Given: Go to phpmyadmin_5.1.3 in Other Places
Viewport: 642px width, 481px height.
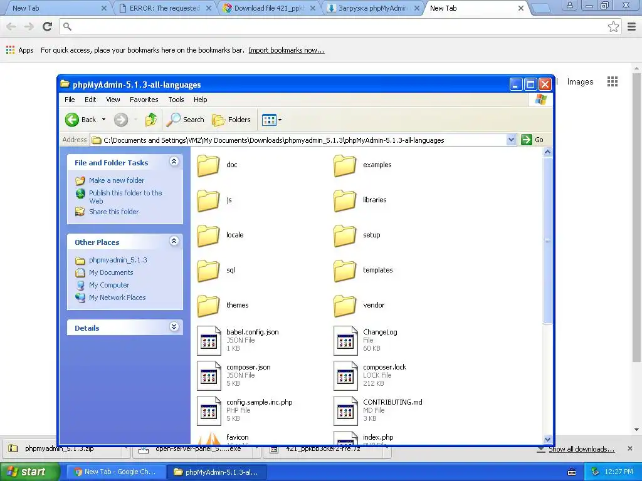Looking at the screenshot, I should point(118,260).
